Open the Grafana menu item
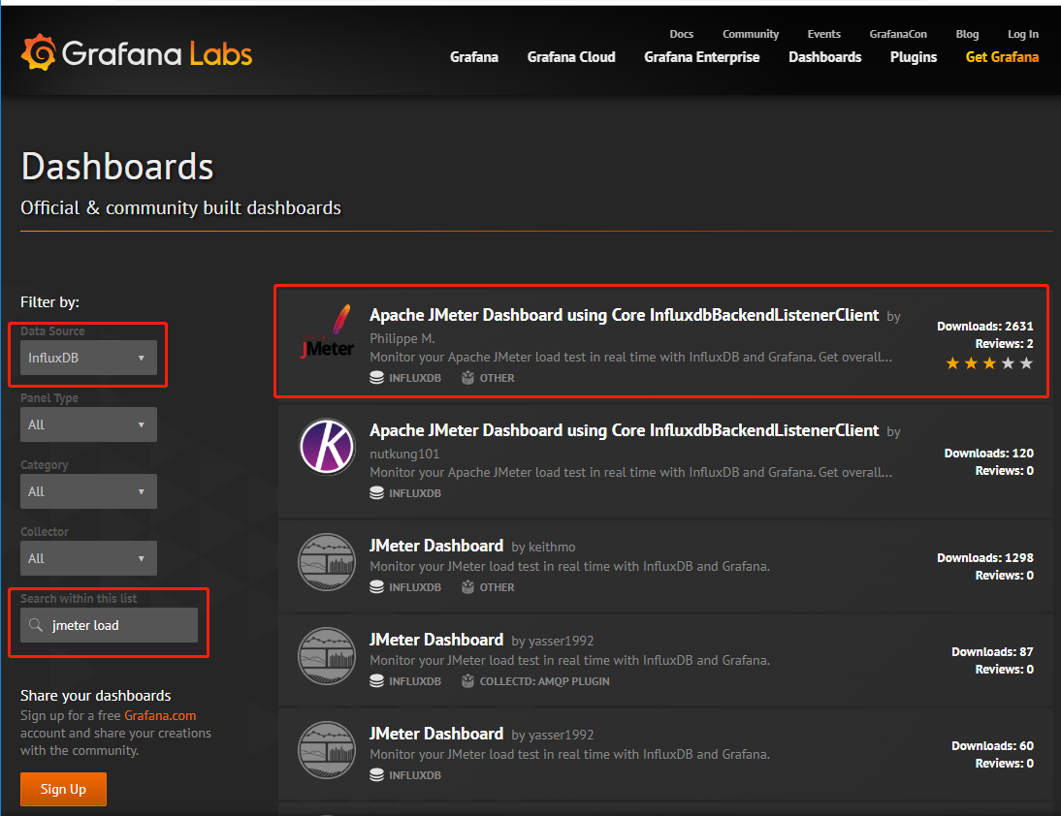 [474, 57]
